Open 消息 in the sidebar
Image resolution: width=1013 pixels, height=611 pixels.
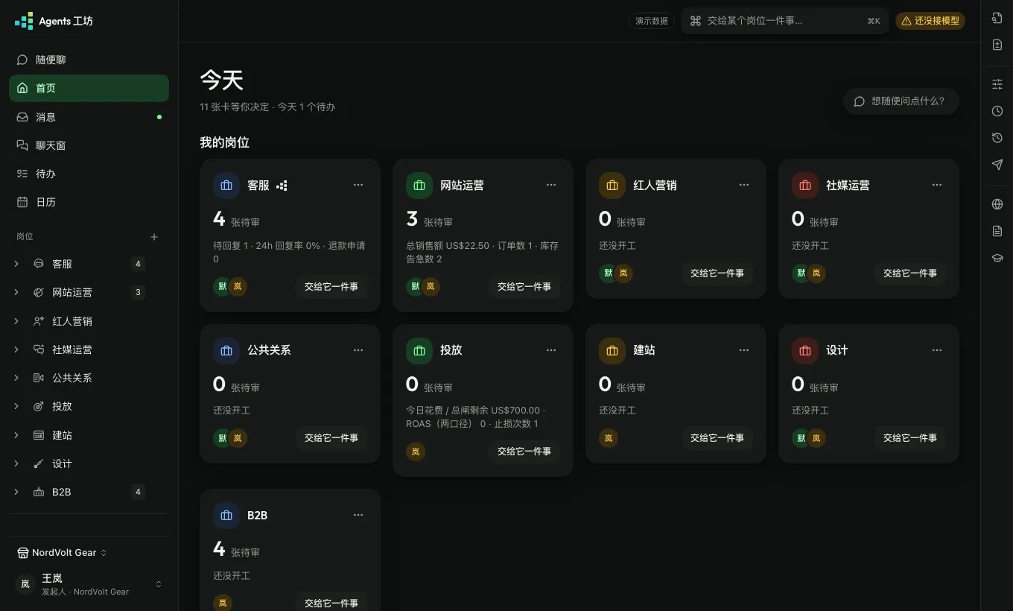89,117
